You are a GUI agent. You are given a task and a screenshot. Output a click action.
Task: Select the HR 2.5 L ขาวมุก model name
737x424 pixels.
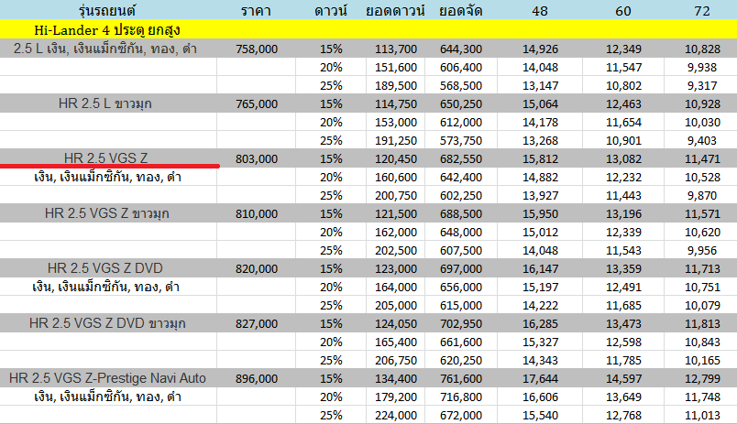pos(105,103)
